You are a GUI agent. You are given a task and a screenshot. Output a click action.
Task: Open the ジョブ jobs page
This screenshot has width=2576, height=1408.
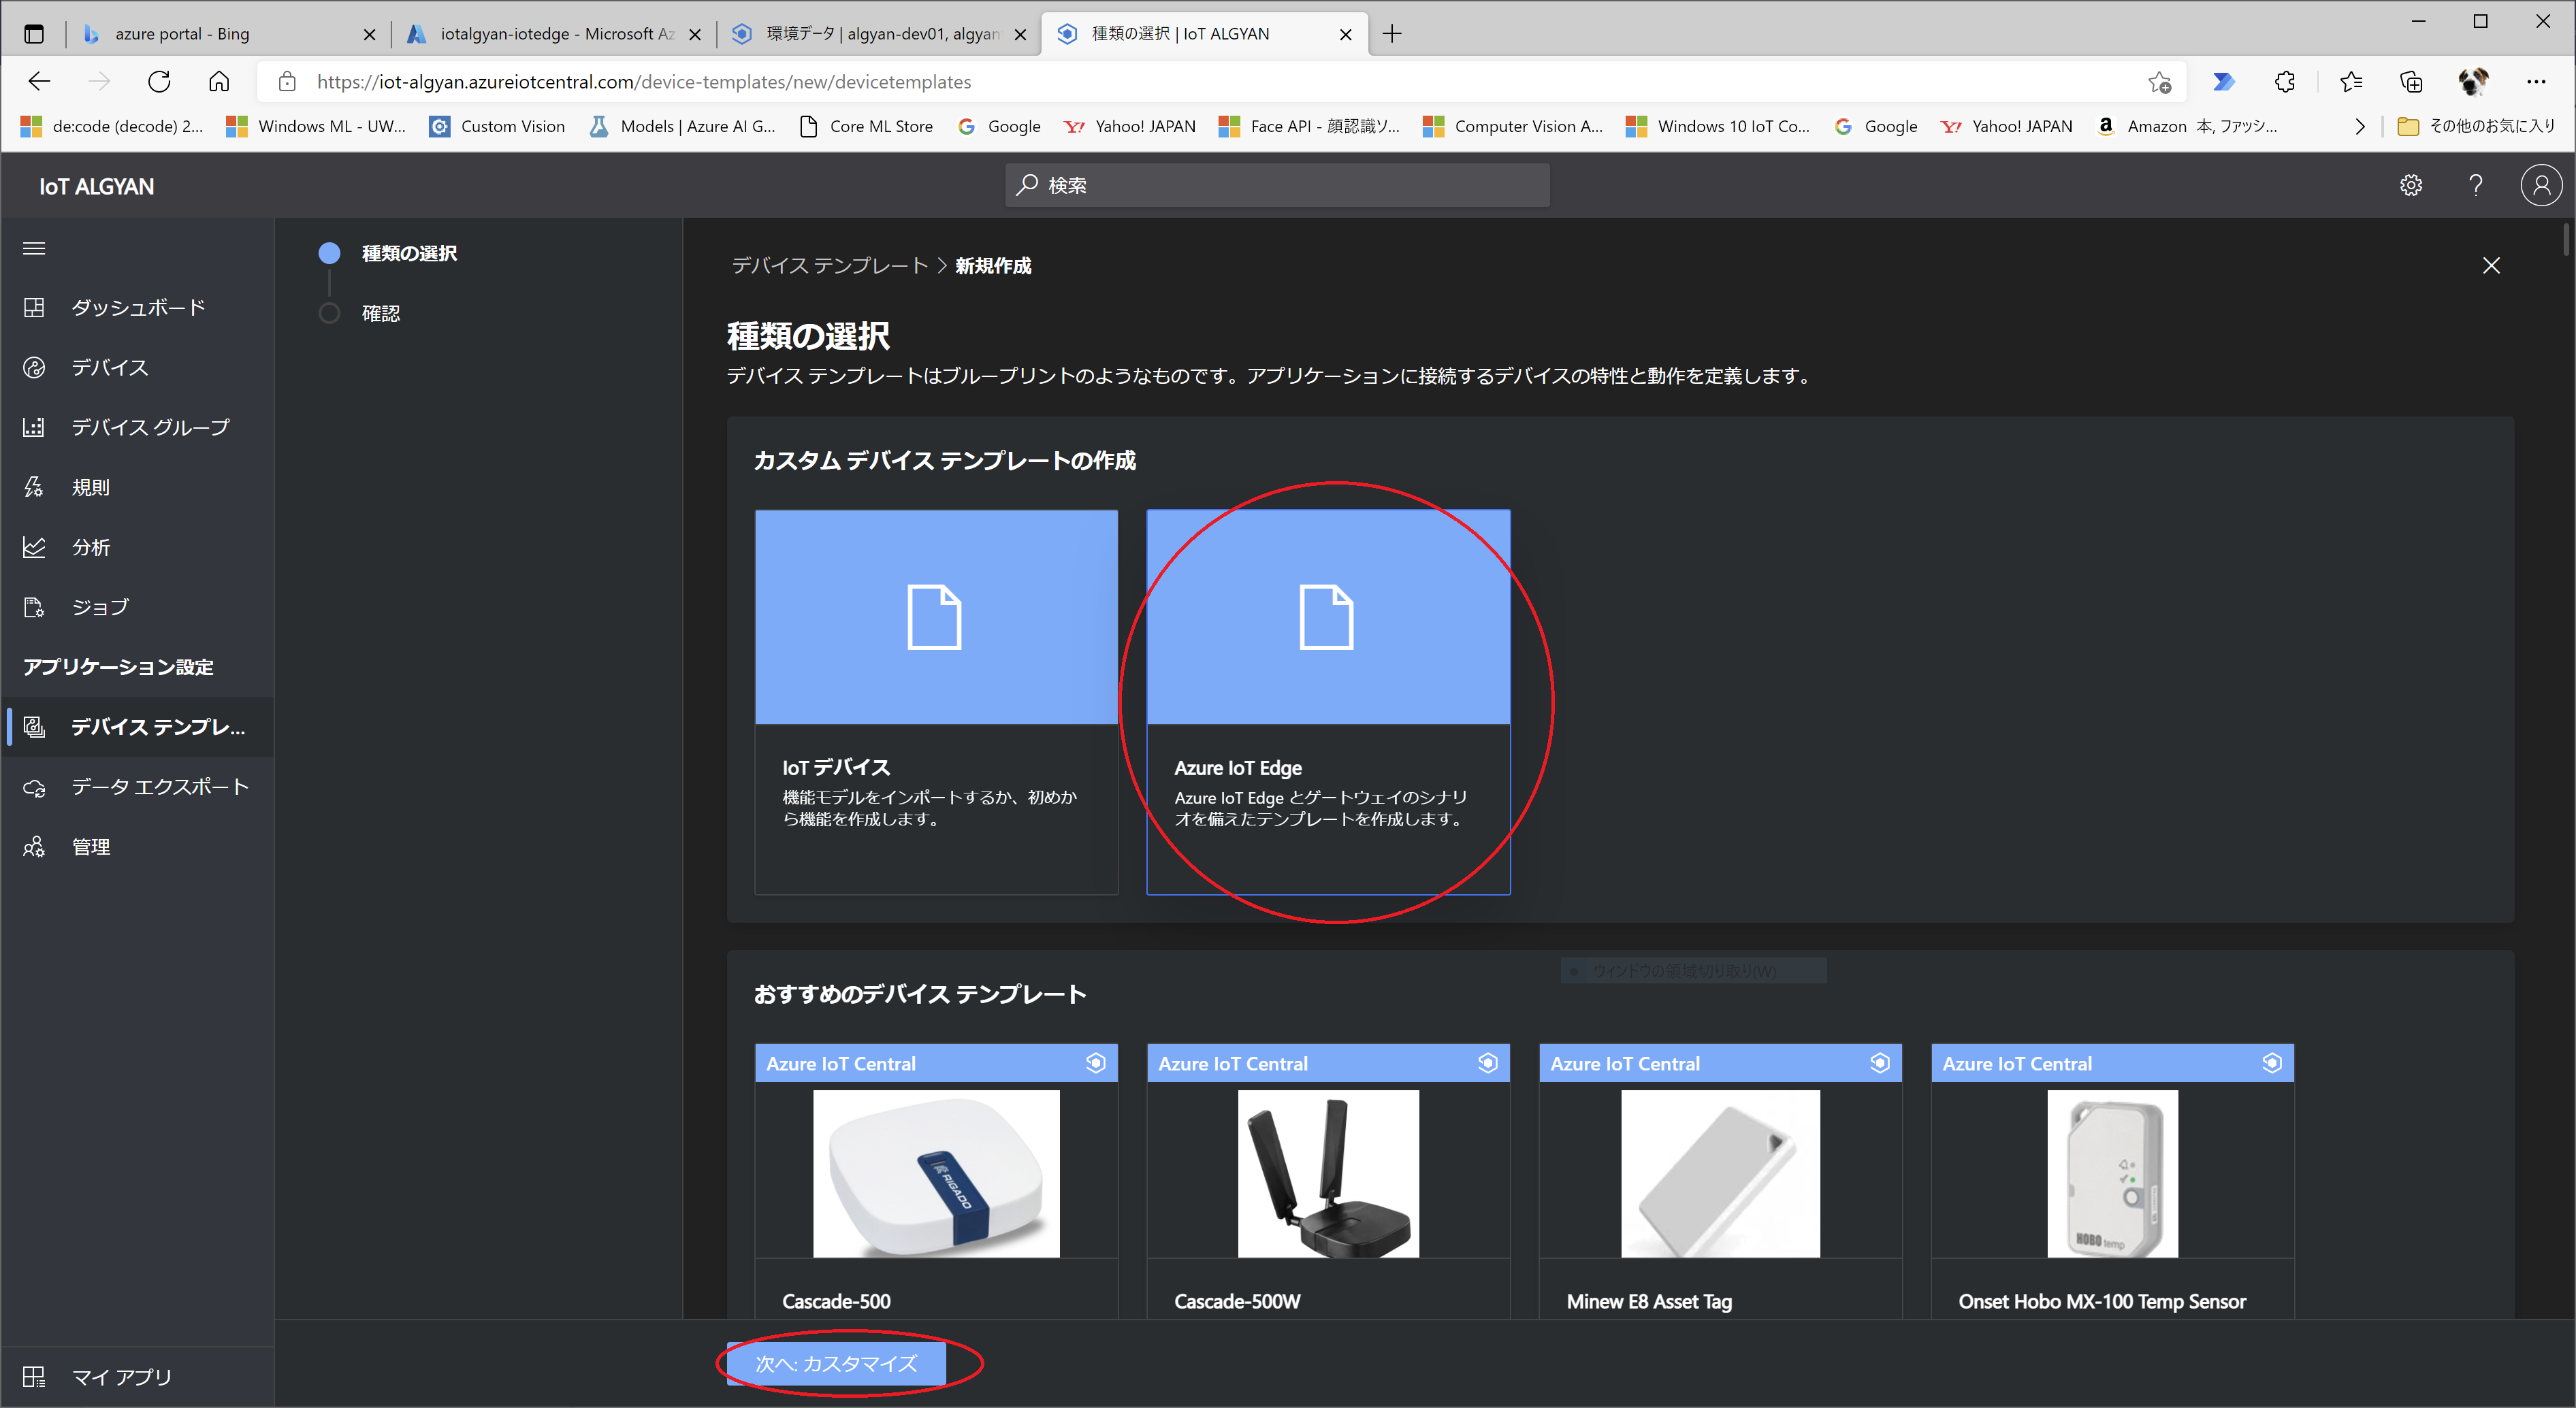click(x=100, y=607)
